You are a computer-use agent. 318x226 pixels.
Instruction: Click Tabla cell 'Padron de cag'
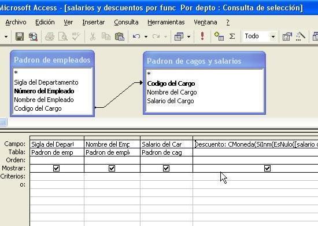click(x=167, y=152)
